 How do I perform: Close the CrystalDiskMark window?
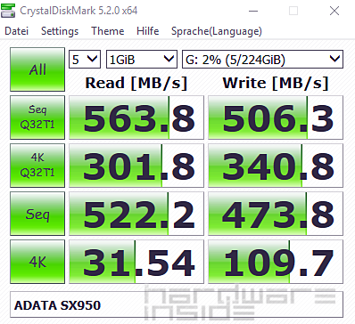[334, 11]
